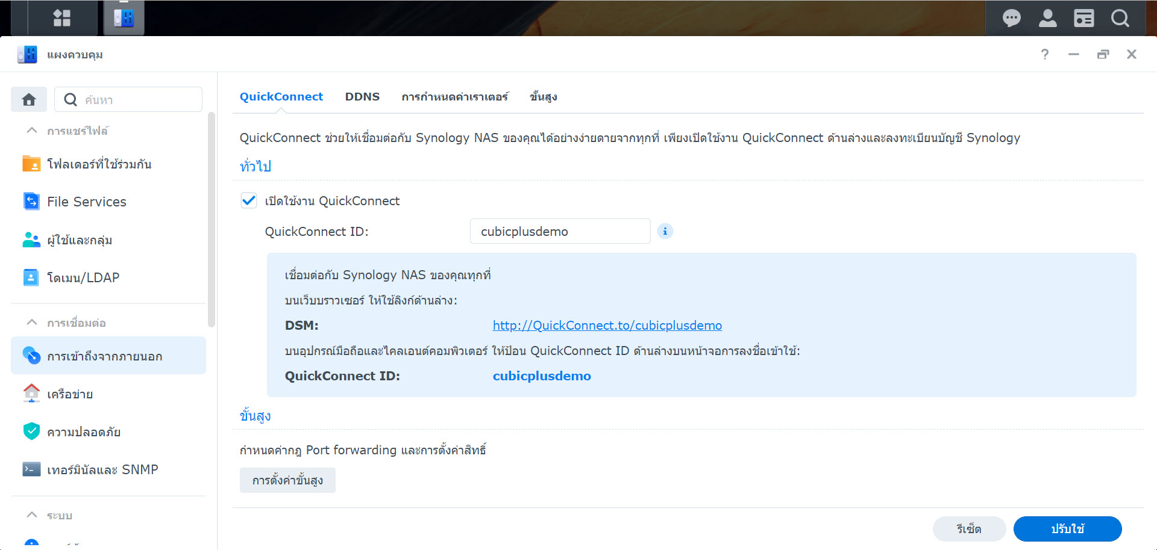The height and width of the screenshot is (550, 1157).
Task: Open the QuickConnect.to/cubicplusdemo link
Action: (607, 325)
